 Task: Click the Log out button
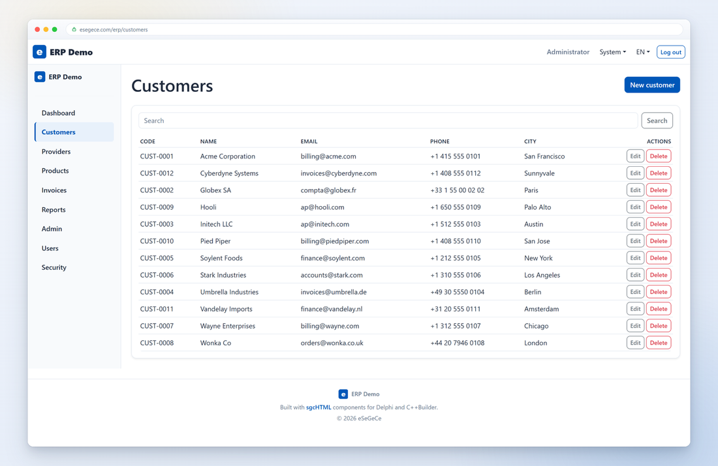[x=671, y=52]
